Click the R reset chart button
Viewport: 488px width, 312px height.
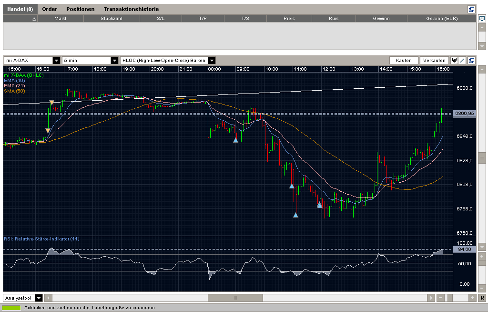coord(482,298)
